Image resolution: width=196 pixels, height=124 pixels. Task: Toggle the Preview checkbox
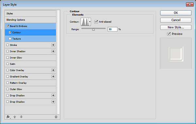pos(169,34)
